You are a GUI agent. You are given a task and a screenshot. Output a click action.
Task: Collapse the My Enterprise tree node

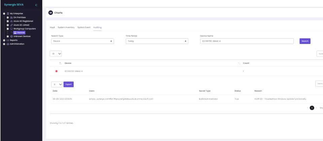(4, 13)
